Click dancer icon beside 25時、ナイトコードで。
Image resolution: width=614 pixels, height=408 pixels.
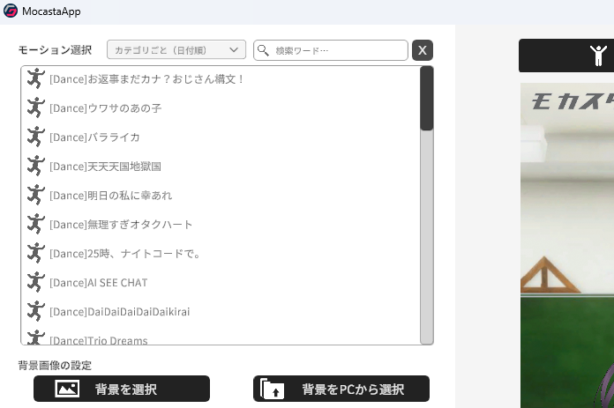click(35, 253)
